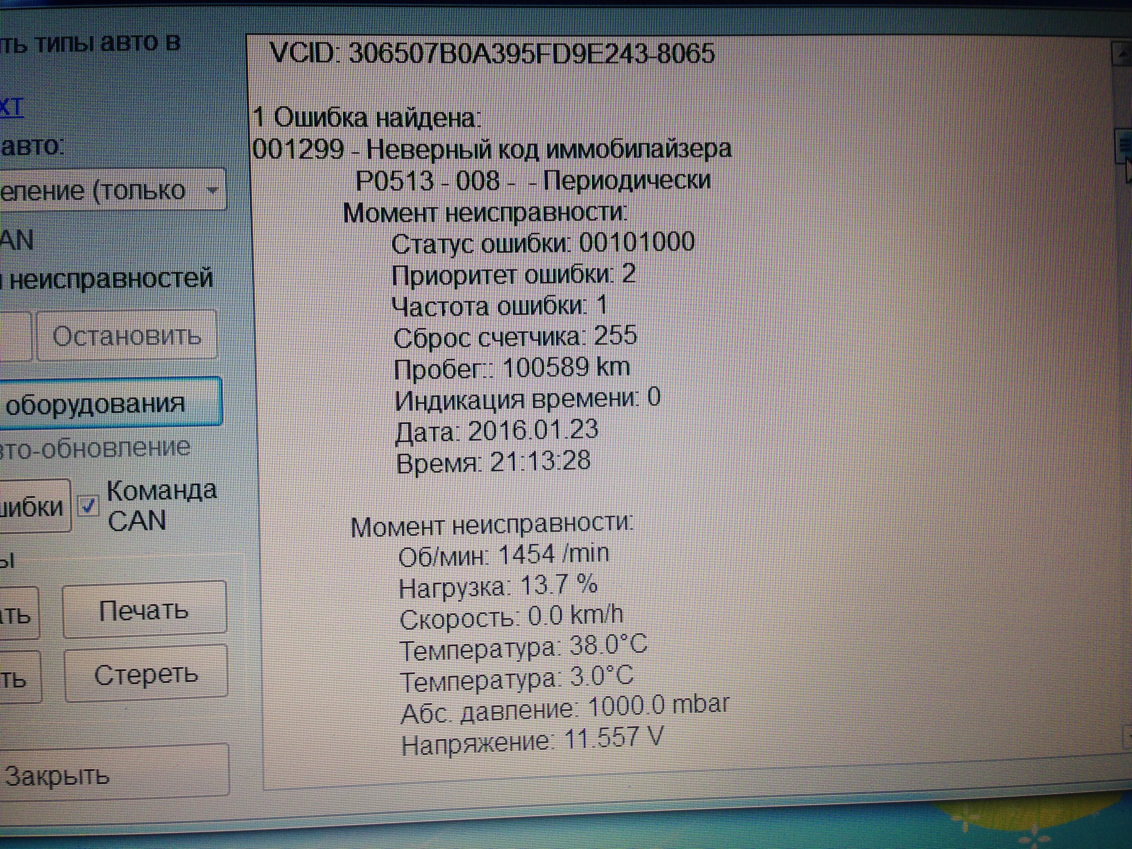Click the P0513 - 008 error code line
Screen dimensions: 1132x849
(532, 181)
